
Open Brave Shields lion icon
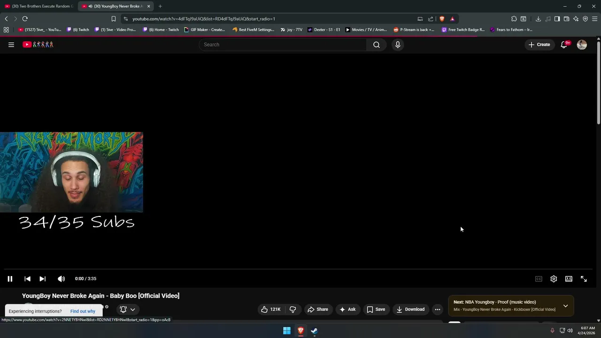442,19
